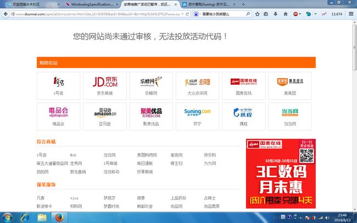Click the 拍拍网 link
This screenshot has height=223, width=357.
(43, 172)
